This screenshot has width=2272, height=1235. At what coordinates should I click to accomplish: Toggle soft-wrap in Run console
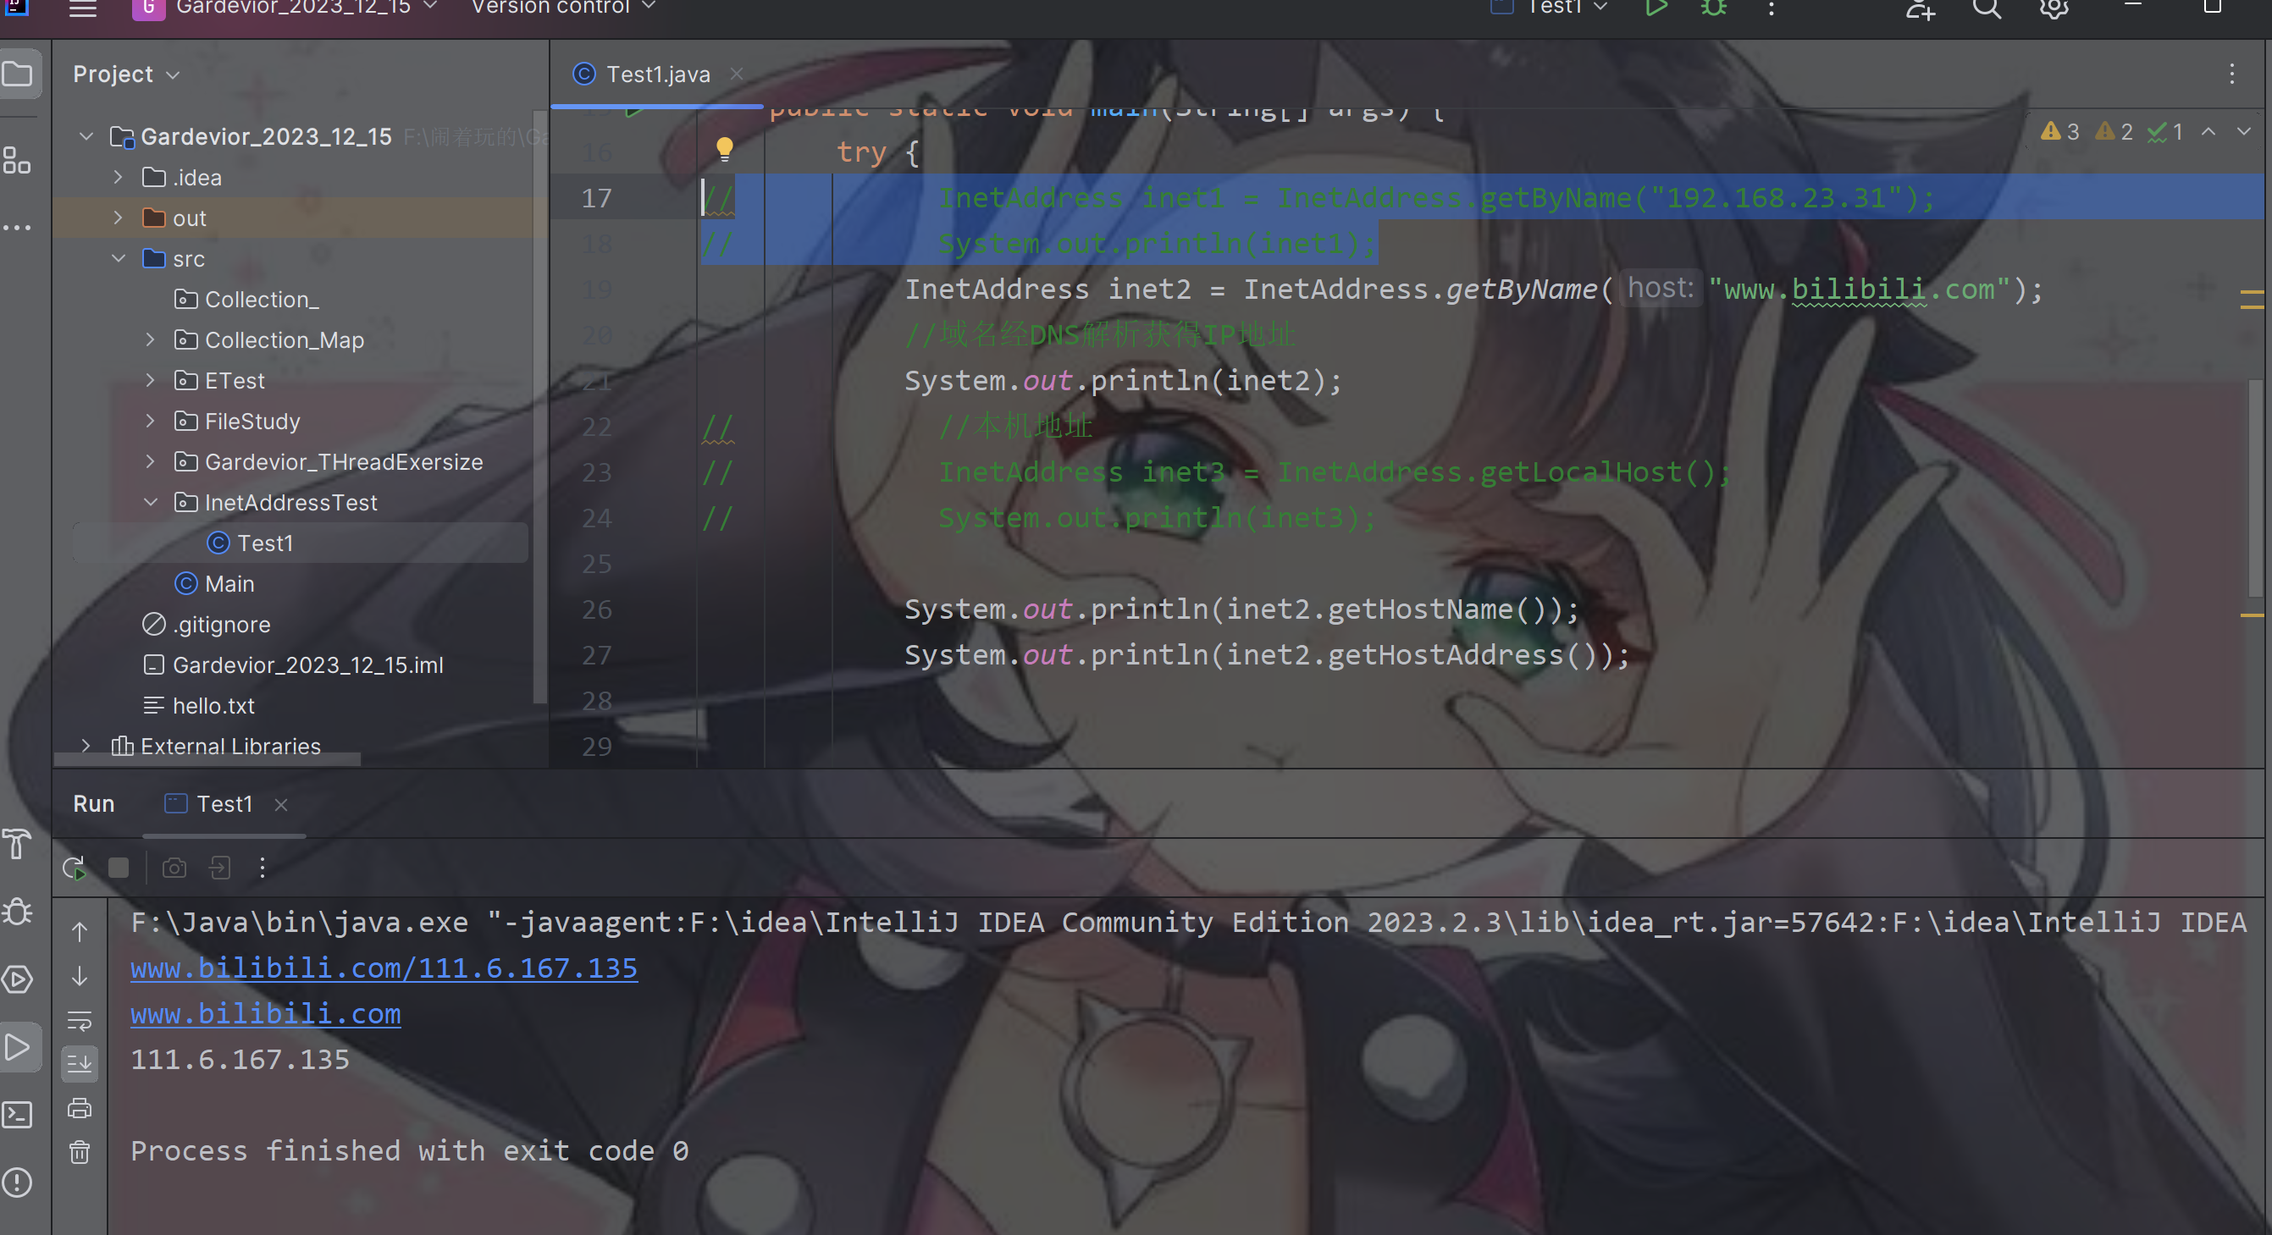80,1021
